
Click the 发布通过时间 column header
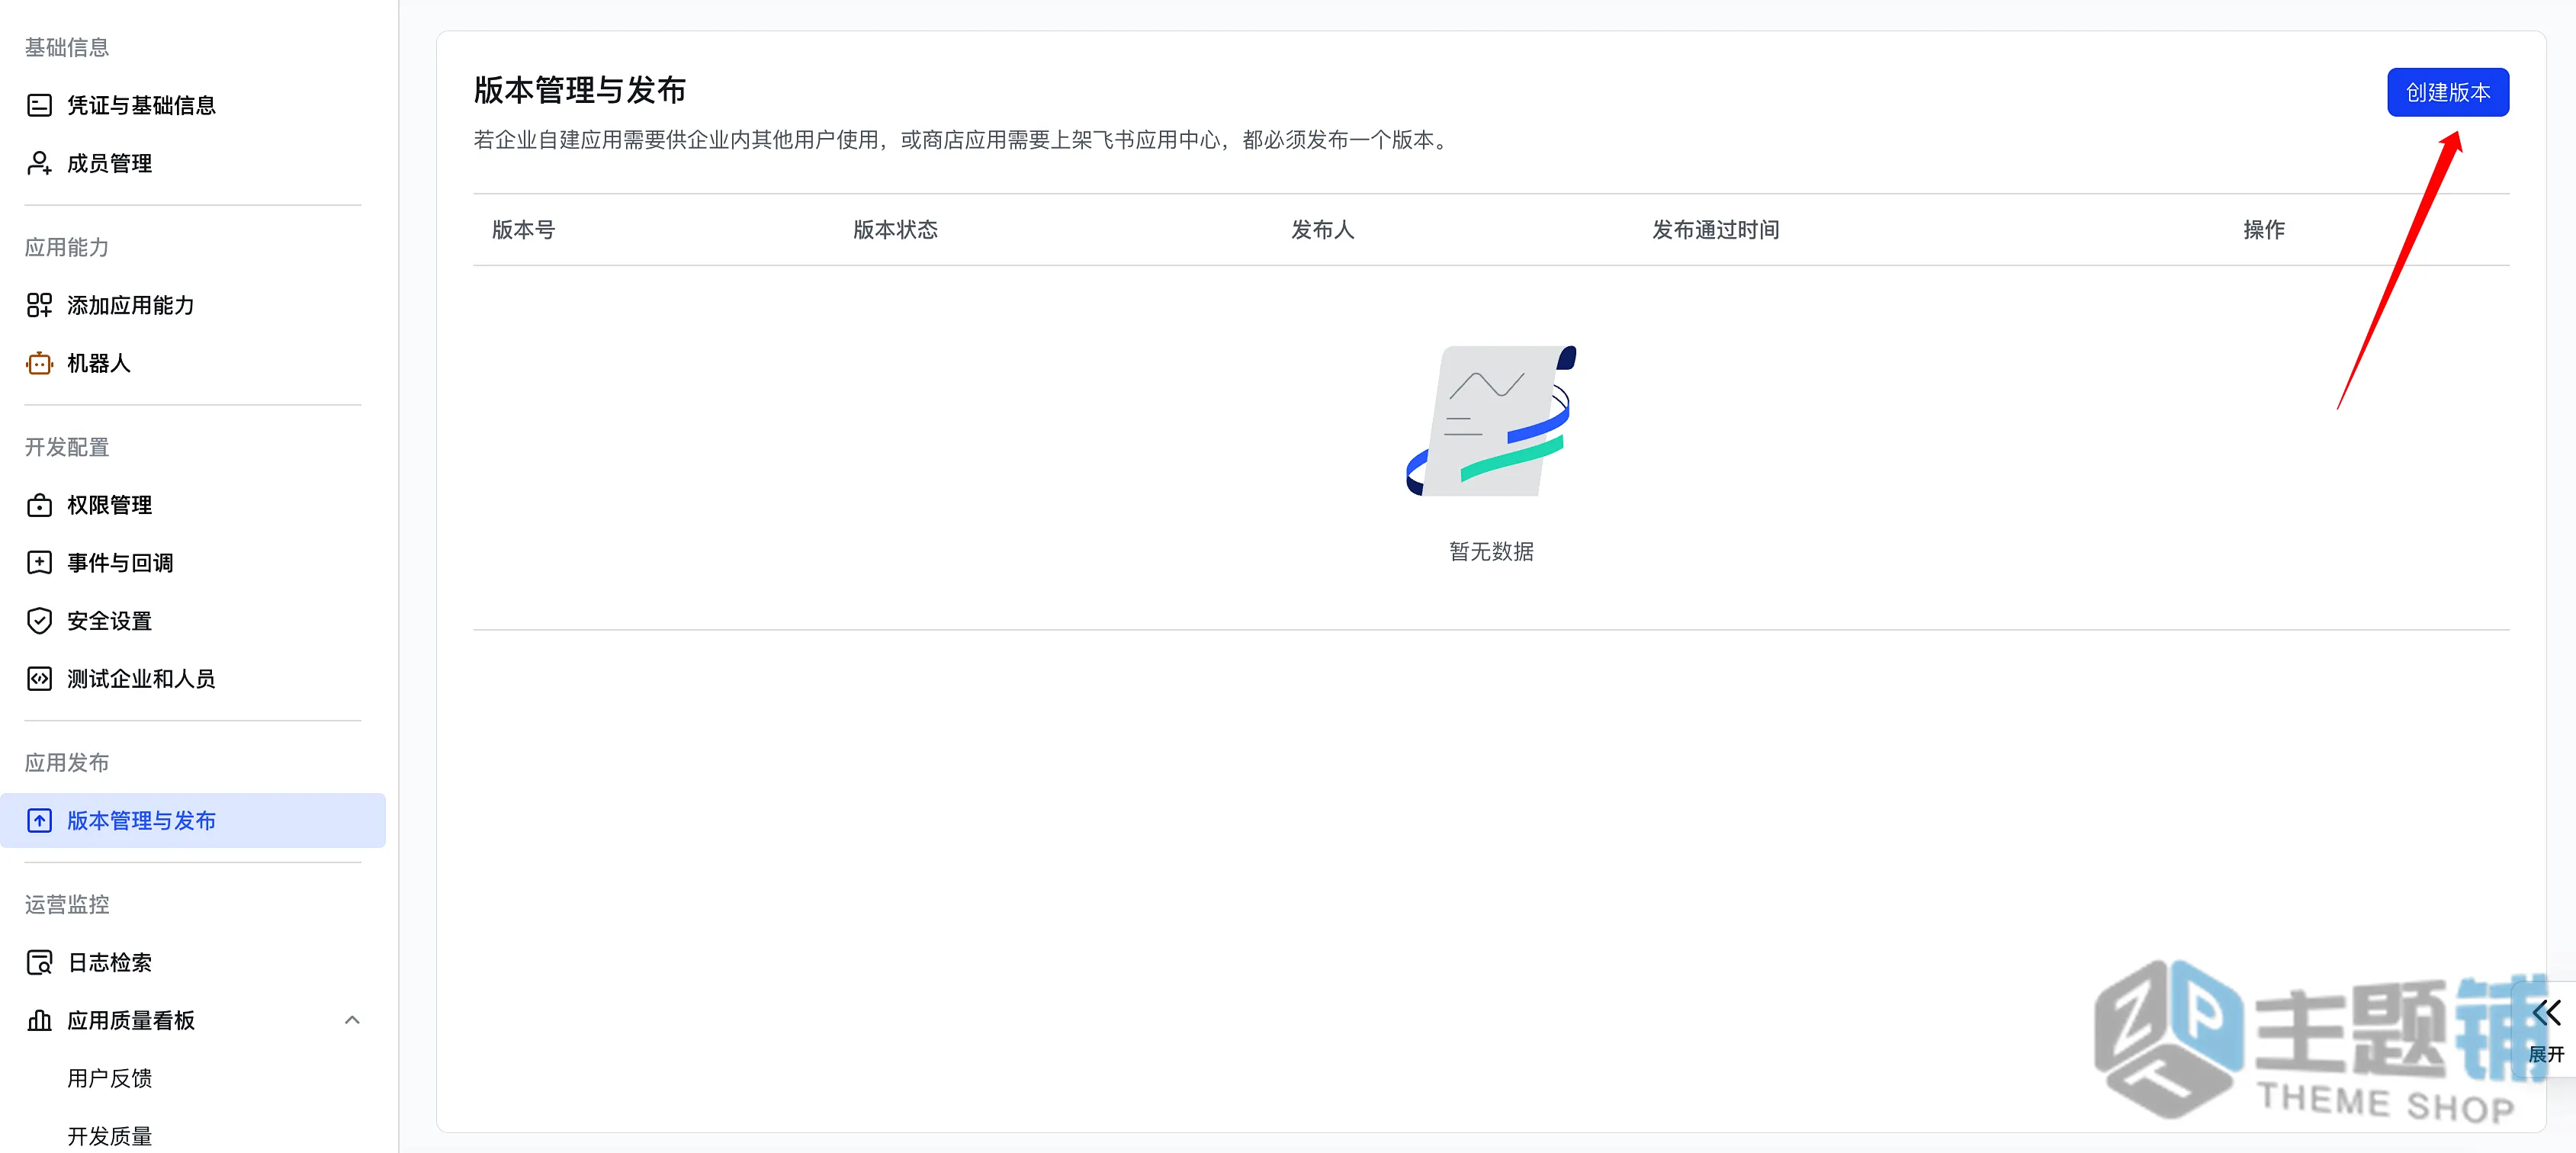pos(1715,230)
